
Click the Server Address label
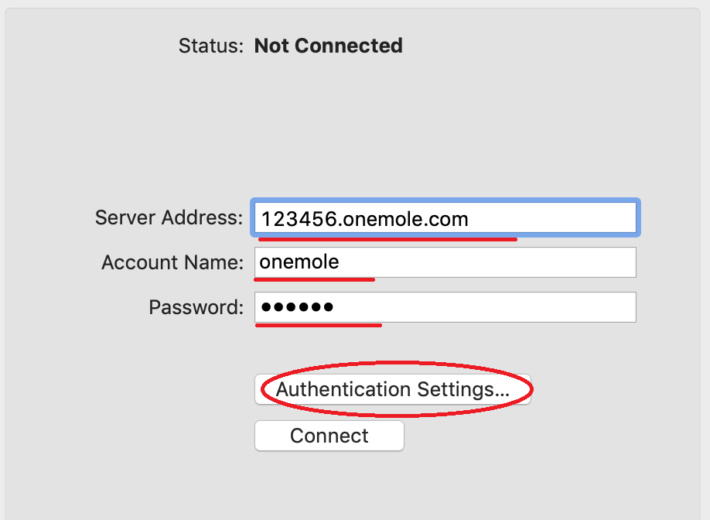(x=169, y=218)
